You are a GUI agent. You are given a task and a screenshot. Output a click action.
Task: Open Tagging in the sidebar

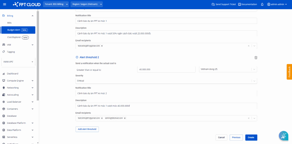click(x=11, y=52)
